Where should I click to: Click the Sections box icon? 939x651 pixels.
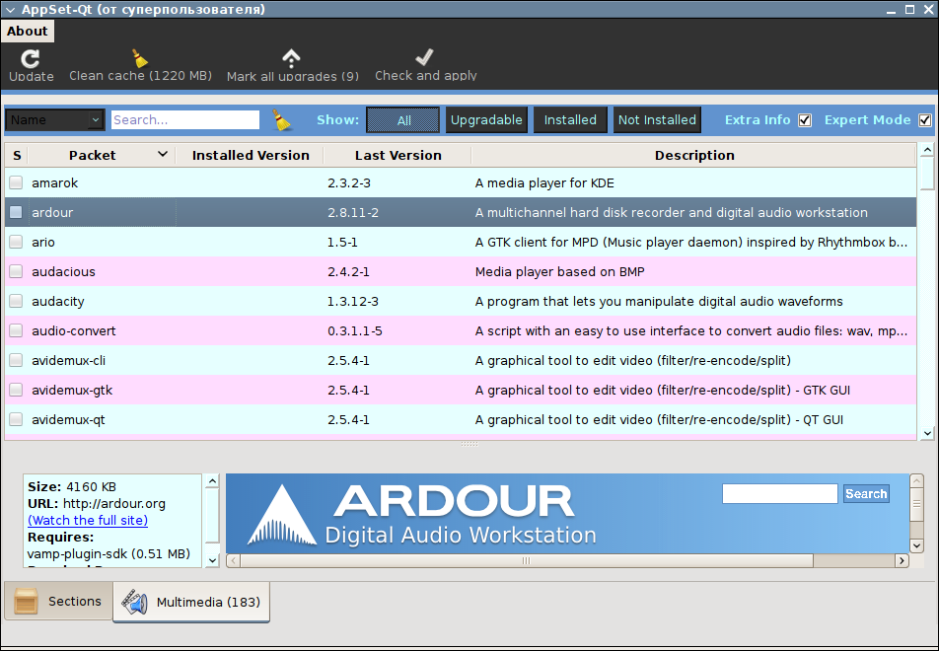click(x=27, y=602)
